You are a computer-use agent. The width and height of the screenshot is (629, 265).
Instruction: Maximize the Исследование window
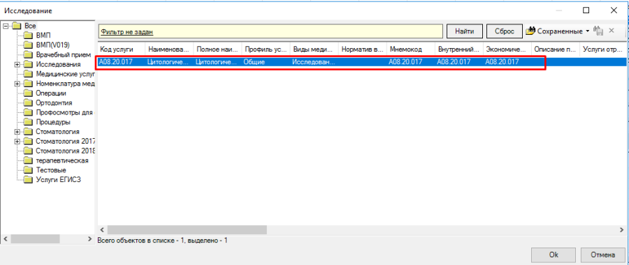(586, 10)
